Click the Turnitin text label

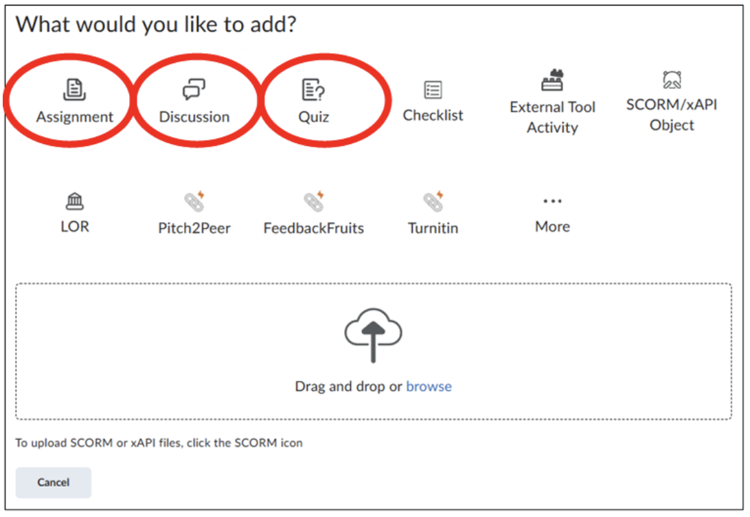click(x=433, y=228)
